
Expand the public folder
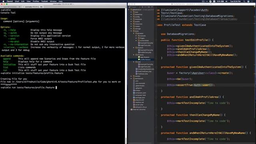click(131, 22)
